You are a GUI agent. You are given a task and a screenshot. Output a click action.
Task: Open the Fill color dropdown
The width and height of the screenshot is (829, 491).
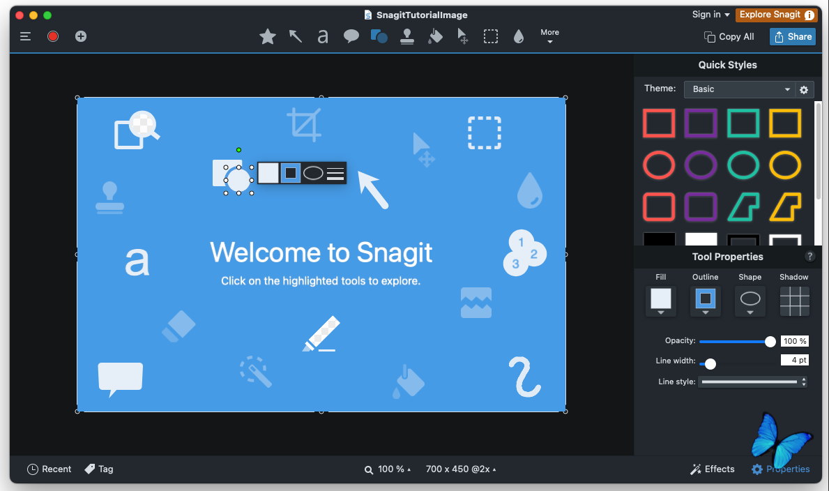pos(661,301)
